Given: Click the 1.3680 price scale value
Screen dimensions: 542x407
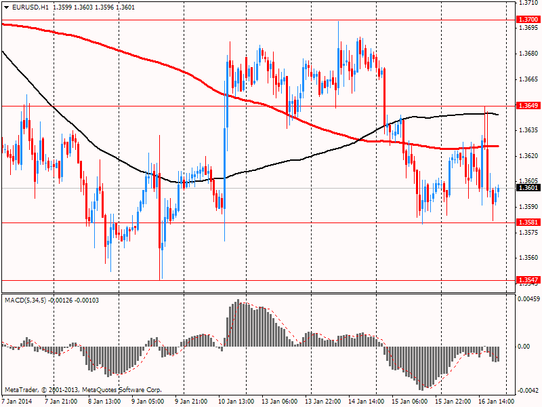Looking at the screenshot, I should [x=529, y=54].
